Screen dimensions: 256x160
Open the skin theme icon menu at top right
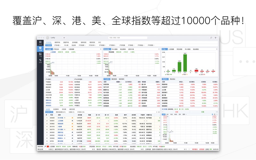click(x=216, y=38)
